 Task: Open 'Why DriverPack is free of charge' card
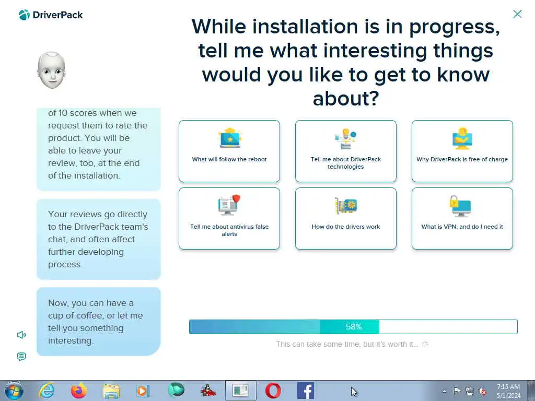coord(462,151)
